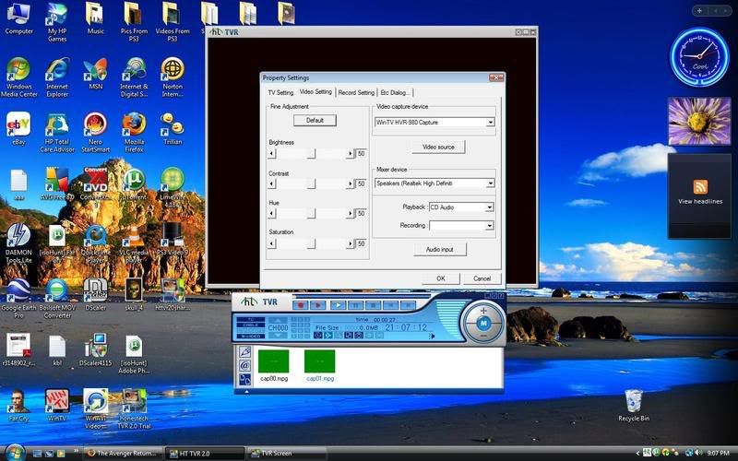
Task: Open the Mixer device dropdown
Action: [x=491, y=183]
